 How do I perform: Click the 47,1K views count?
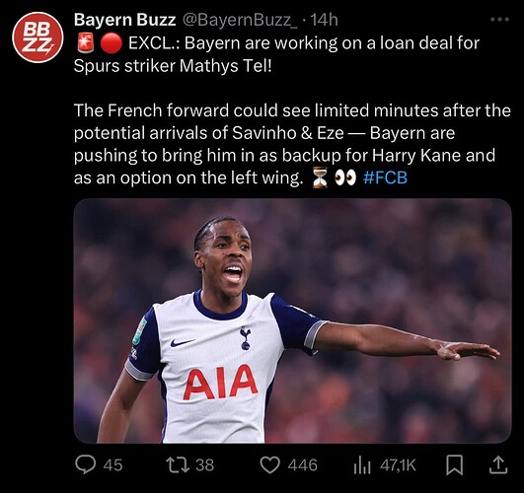click(398, 465)
